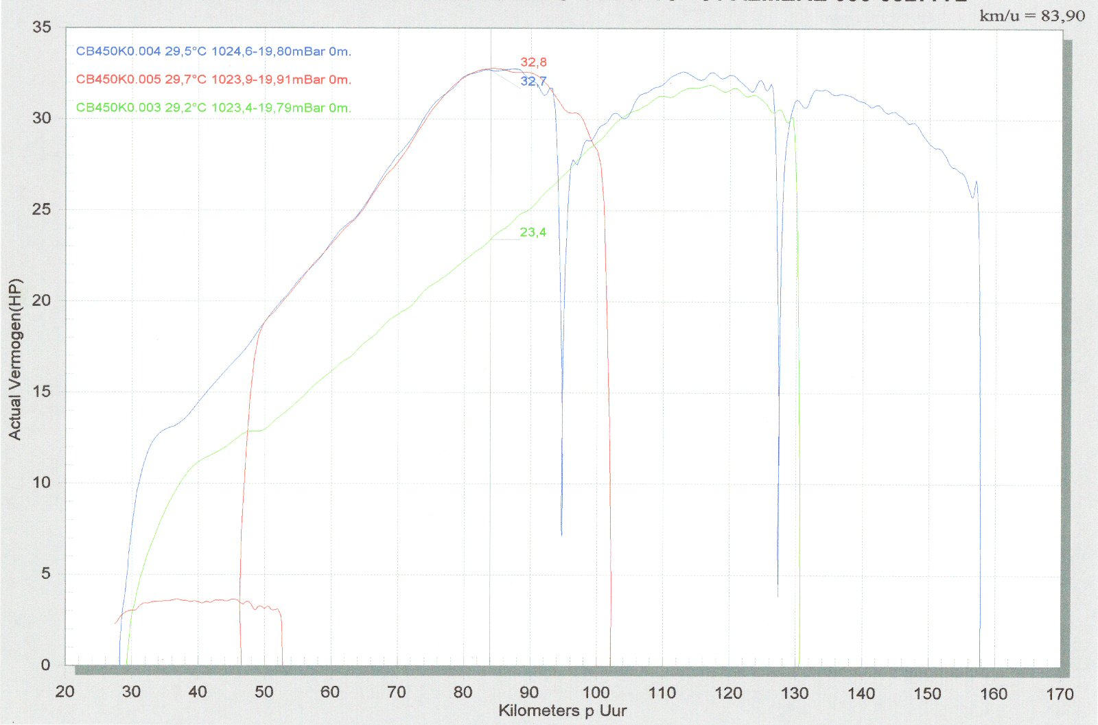Click the 160 tick label on the X-axis
1098x725 pixels.
pos(993,694)
